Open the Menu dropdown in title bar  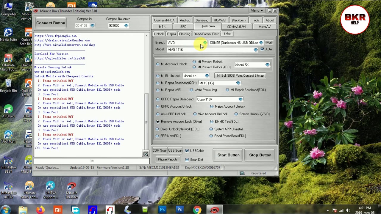[x=257, y=11]
